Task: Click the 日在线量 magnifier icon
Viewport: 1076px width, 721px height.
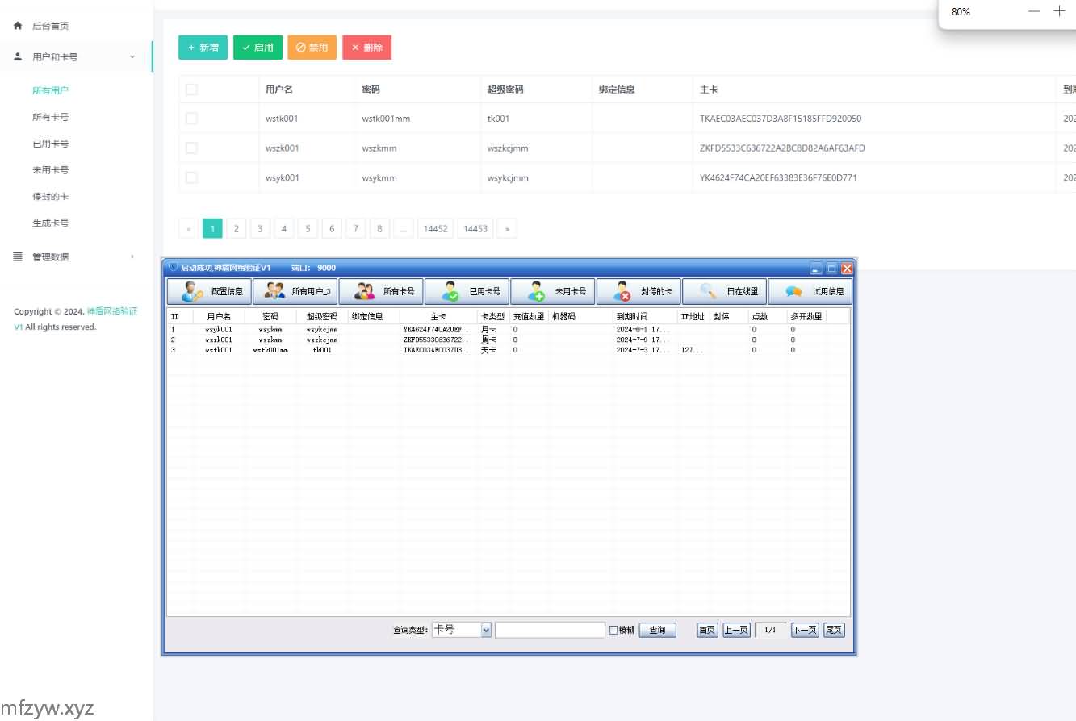Action: pyautogui.click(x=708, y=291)
